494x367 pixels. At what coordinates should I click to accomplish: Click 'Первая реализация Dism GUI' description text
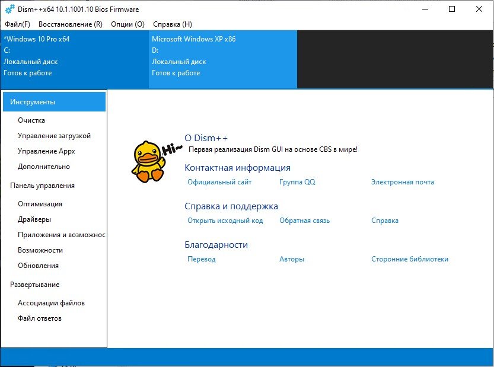tap(273, 149)
